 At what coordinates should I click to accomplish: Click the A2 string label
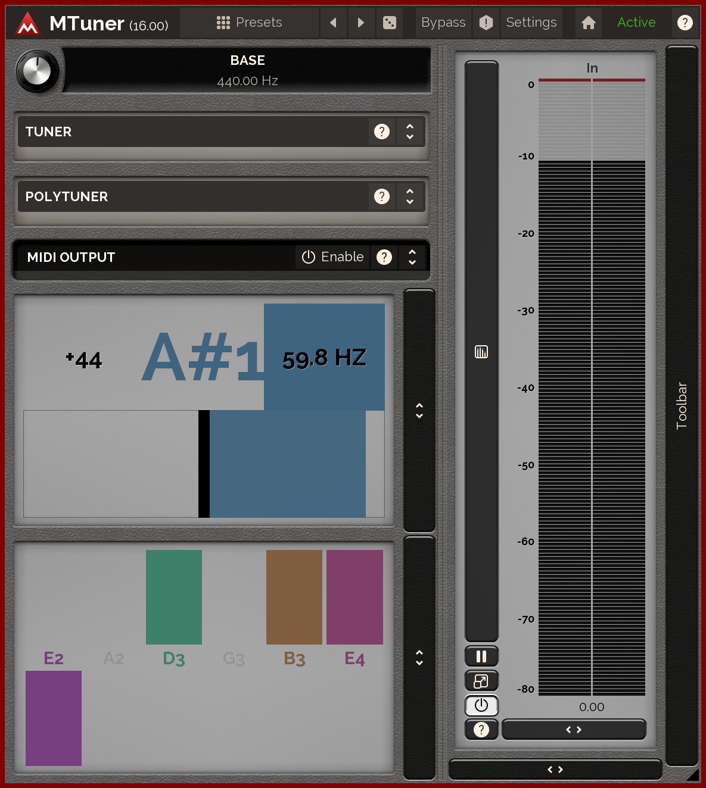coord(114,658)
